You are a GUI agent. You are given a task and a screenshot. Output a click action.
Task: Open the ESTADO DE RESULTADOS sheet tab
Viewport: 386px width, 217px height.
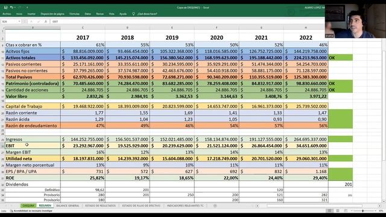(100, 206)
